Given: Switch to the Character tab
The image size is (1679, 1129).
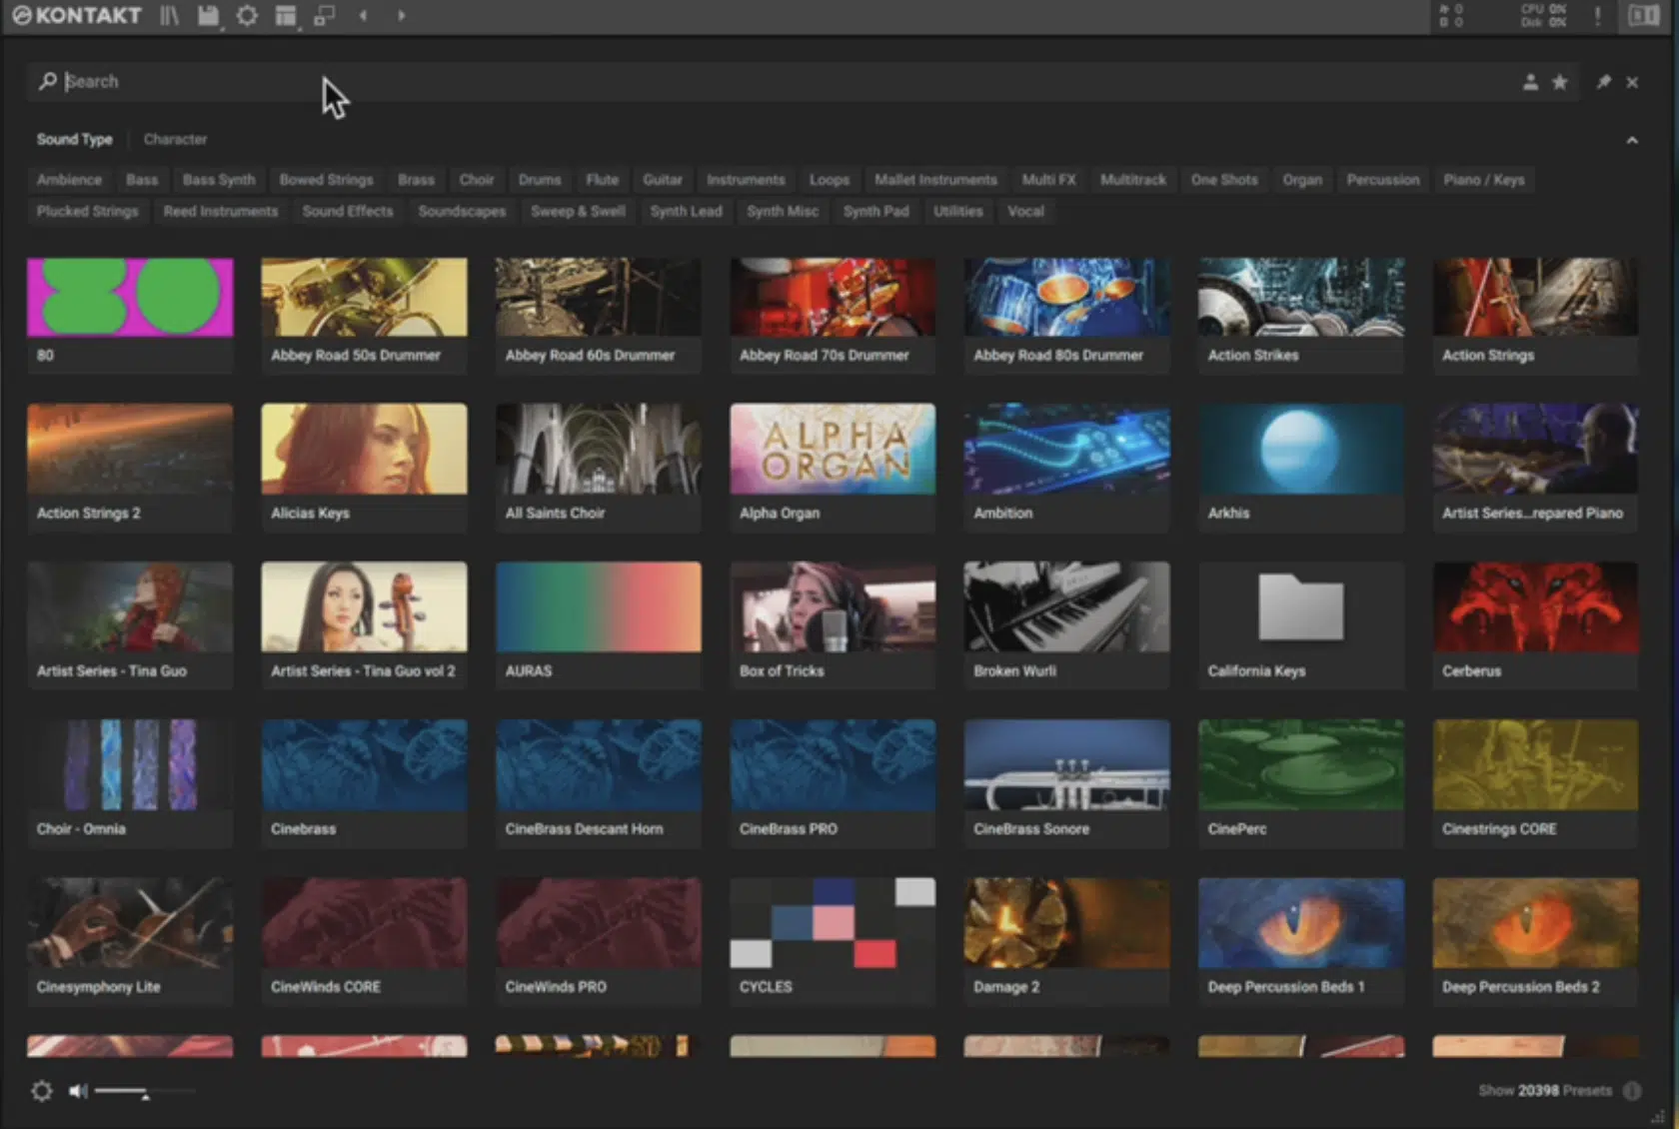Looking at the screenshot, I should pyautogui.click(x=175, y=139).
